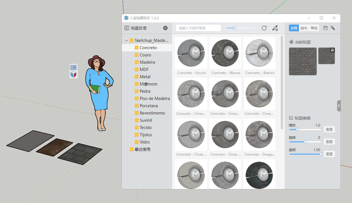Click the save icon beside 单组
352x203 pixels.
[325, 28]
